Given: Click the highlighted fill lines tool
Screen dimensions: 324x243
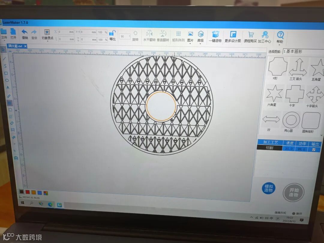Looking at the screenshot, I should coord(10,103).
